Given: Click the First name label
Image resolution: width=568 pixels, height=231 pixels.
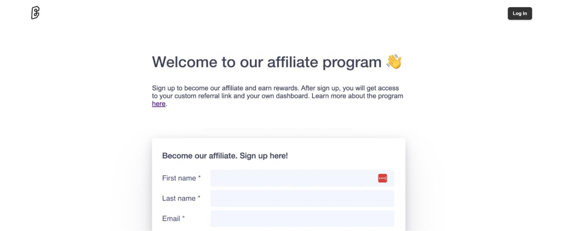Looking at the screenshot, I should [181, 178].
